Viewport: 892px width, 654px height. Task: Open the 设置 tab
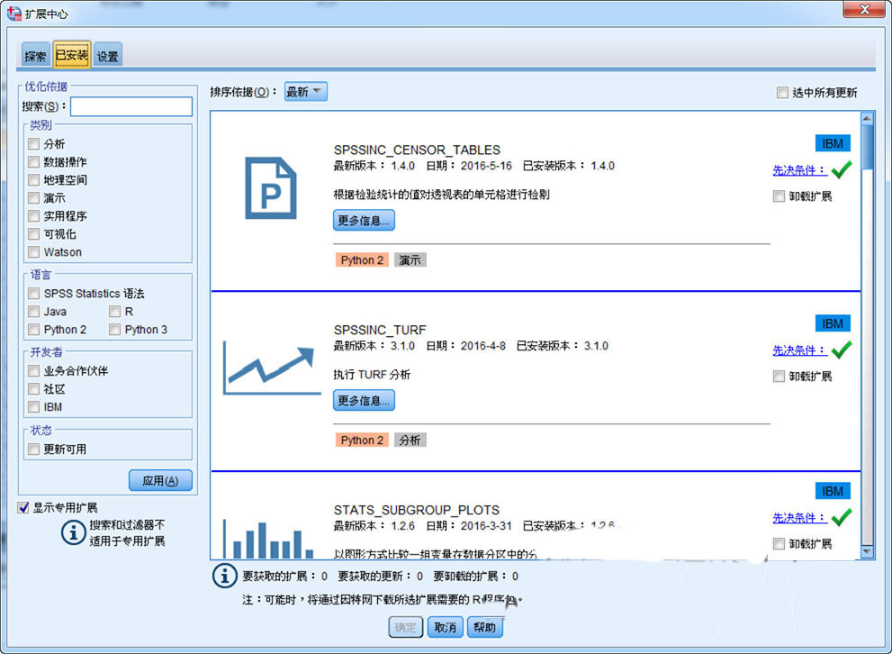pyautogui.click(x=108, y=57)
